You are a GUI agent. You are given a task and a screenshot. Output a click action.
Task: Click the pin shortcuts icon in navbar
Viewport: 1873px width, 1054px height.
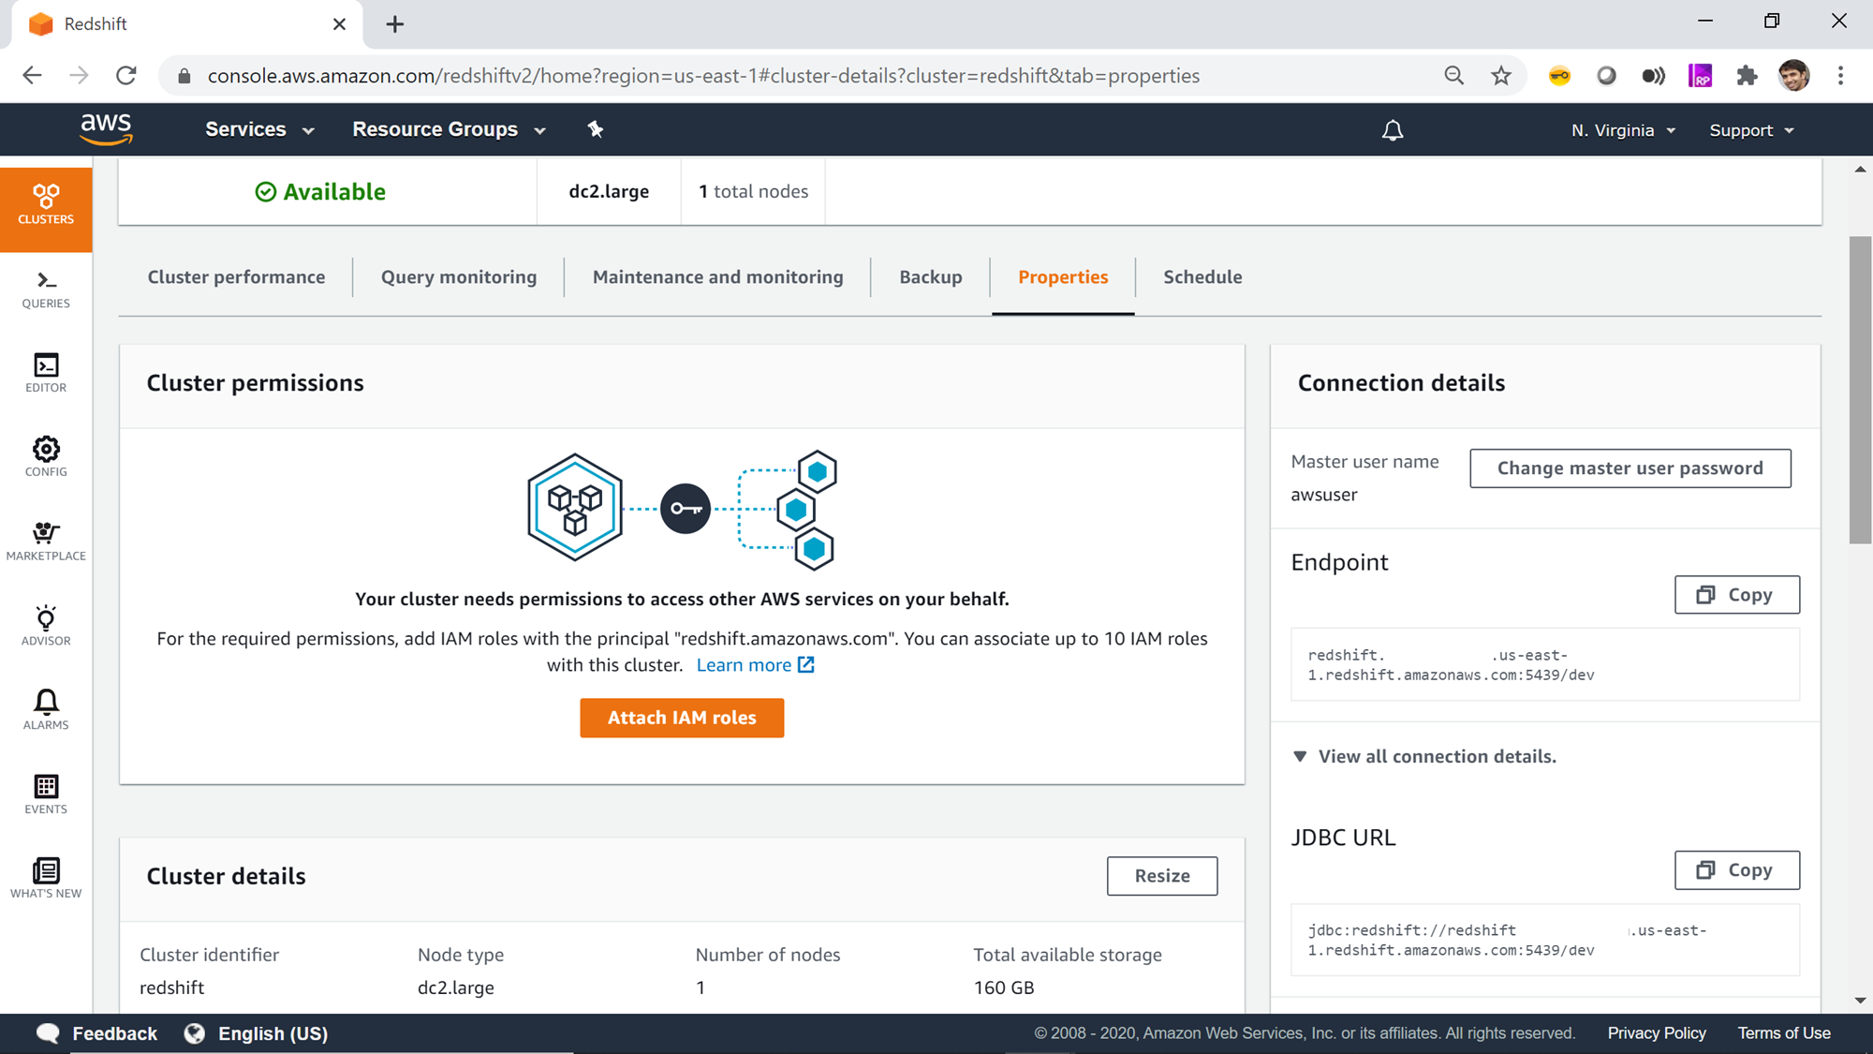[596, 129]
